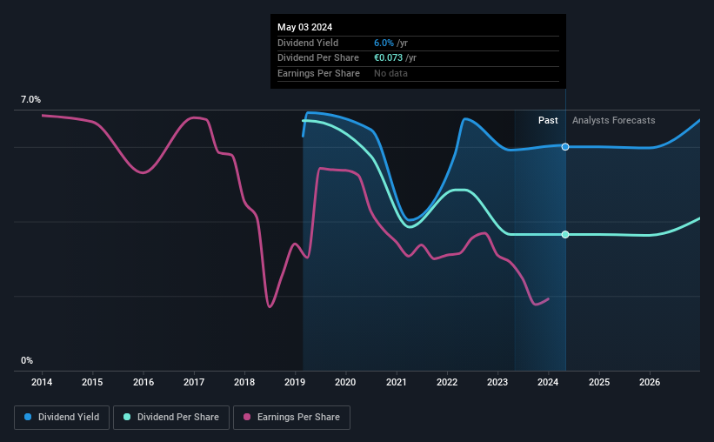Click the 2024 label on the time axis

(x=548, y=382)
